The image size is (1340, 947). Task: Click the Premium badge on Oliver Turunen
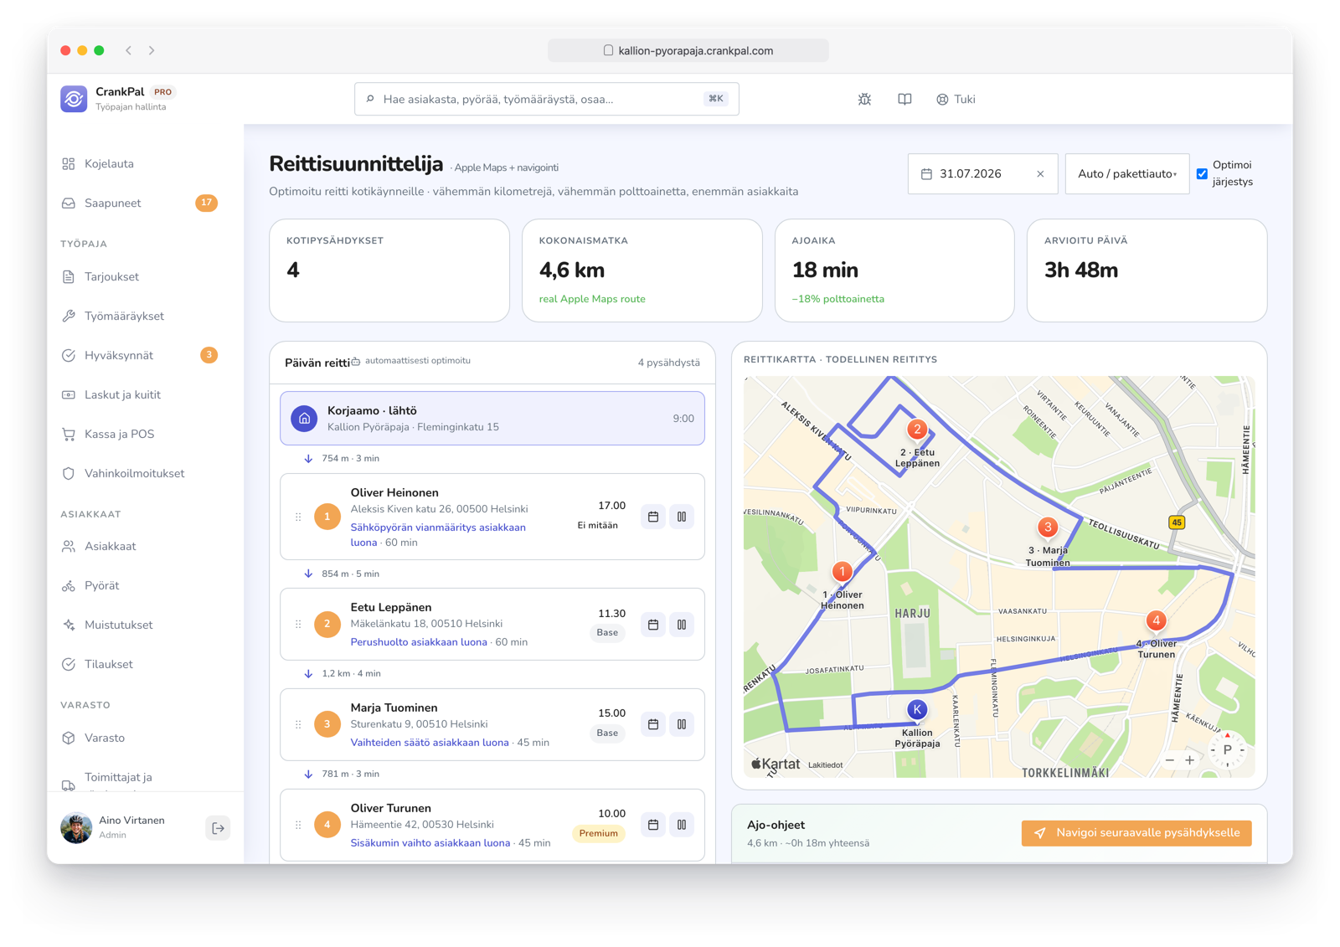coord(598,833)
